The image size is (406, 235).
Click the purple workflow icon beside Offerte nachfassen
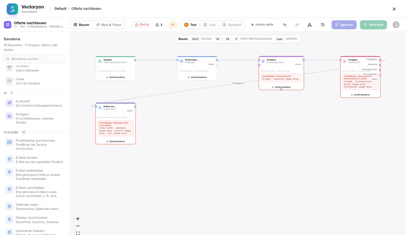pos(7,25)
